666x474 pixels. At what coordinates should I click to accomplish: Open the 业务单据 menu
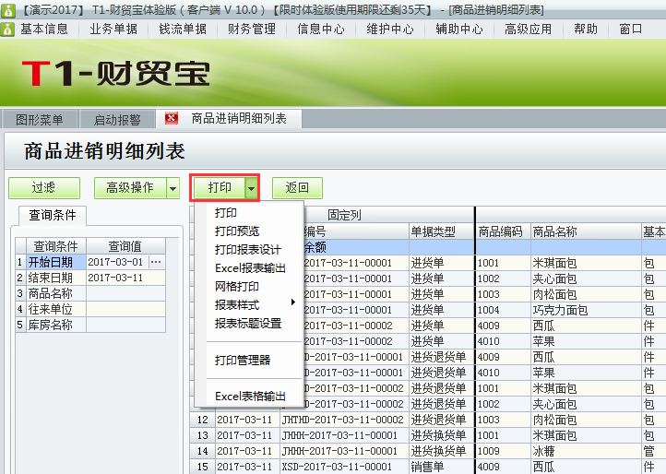click(x=113, y=30)
